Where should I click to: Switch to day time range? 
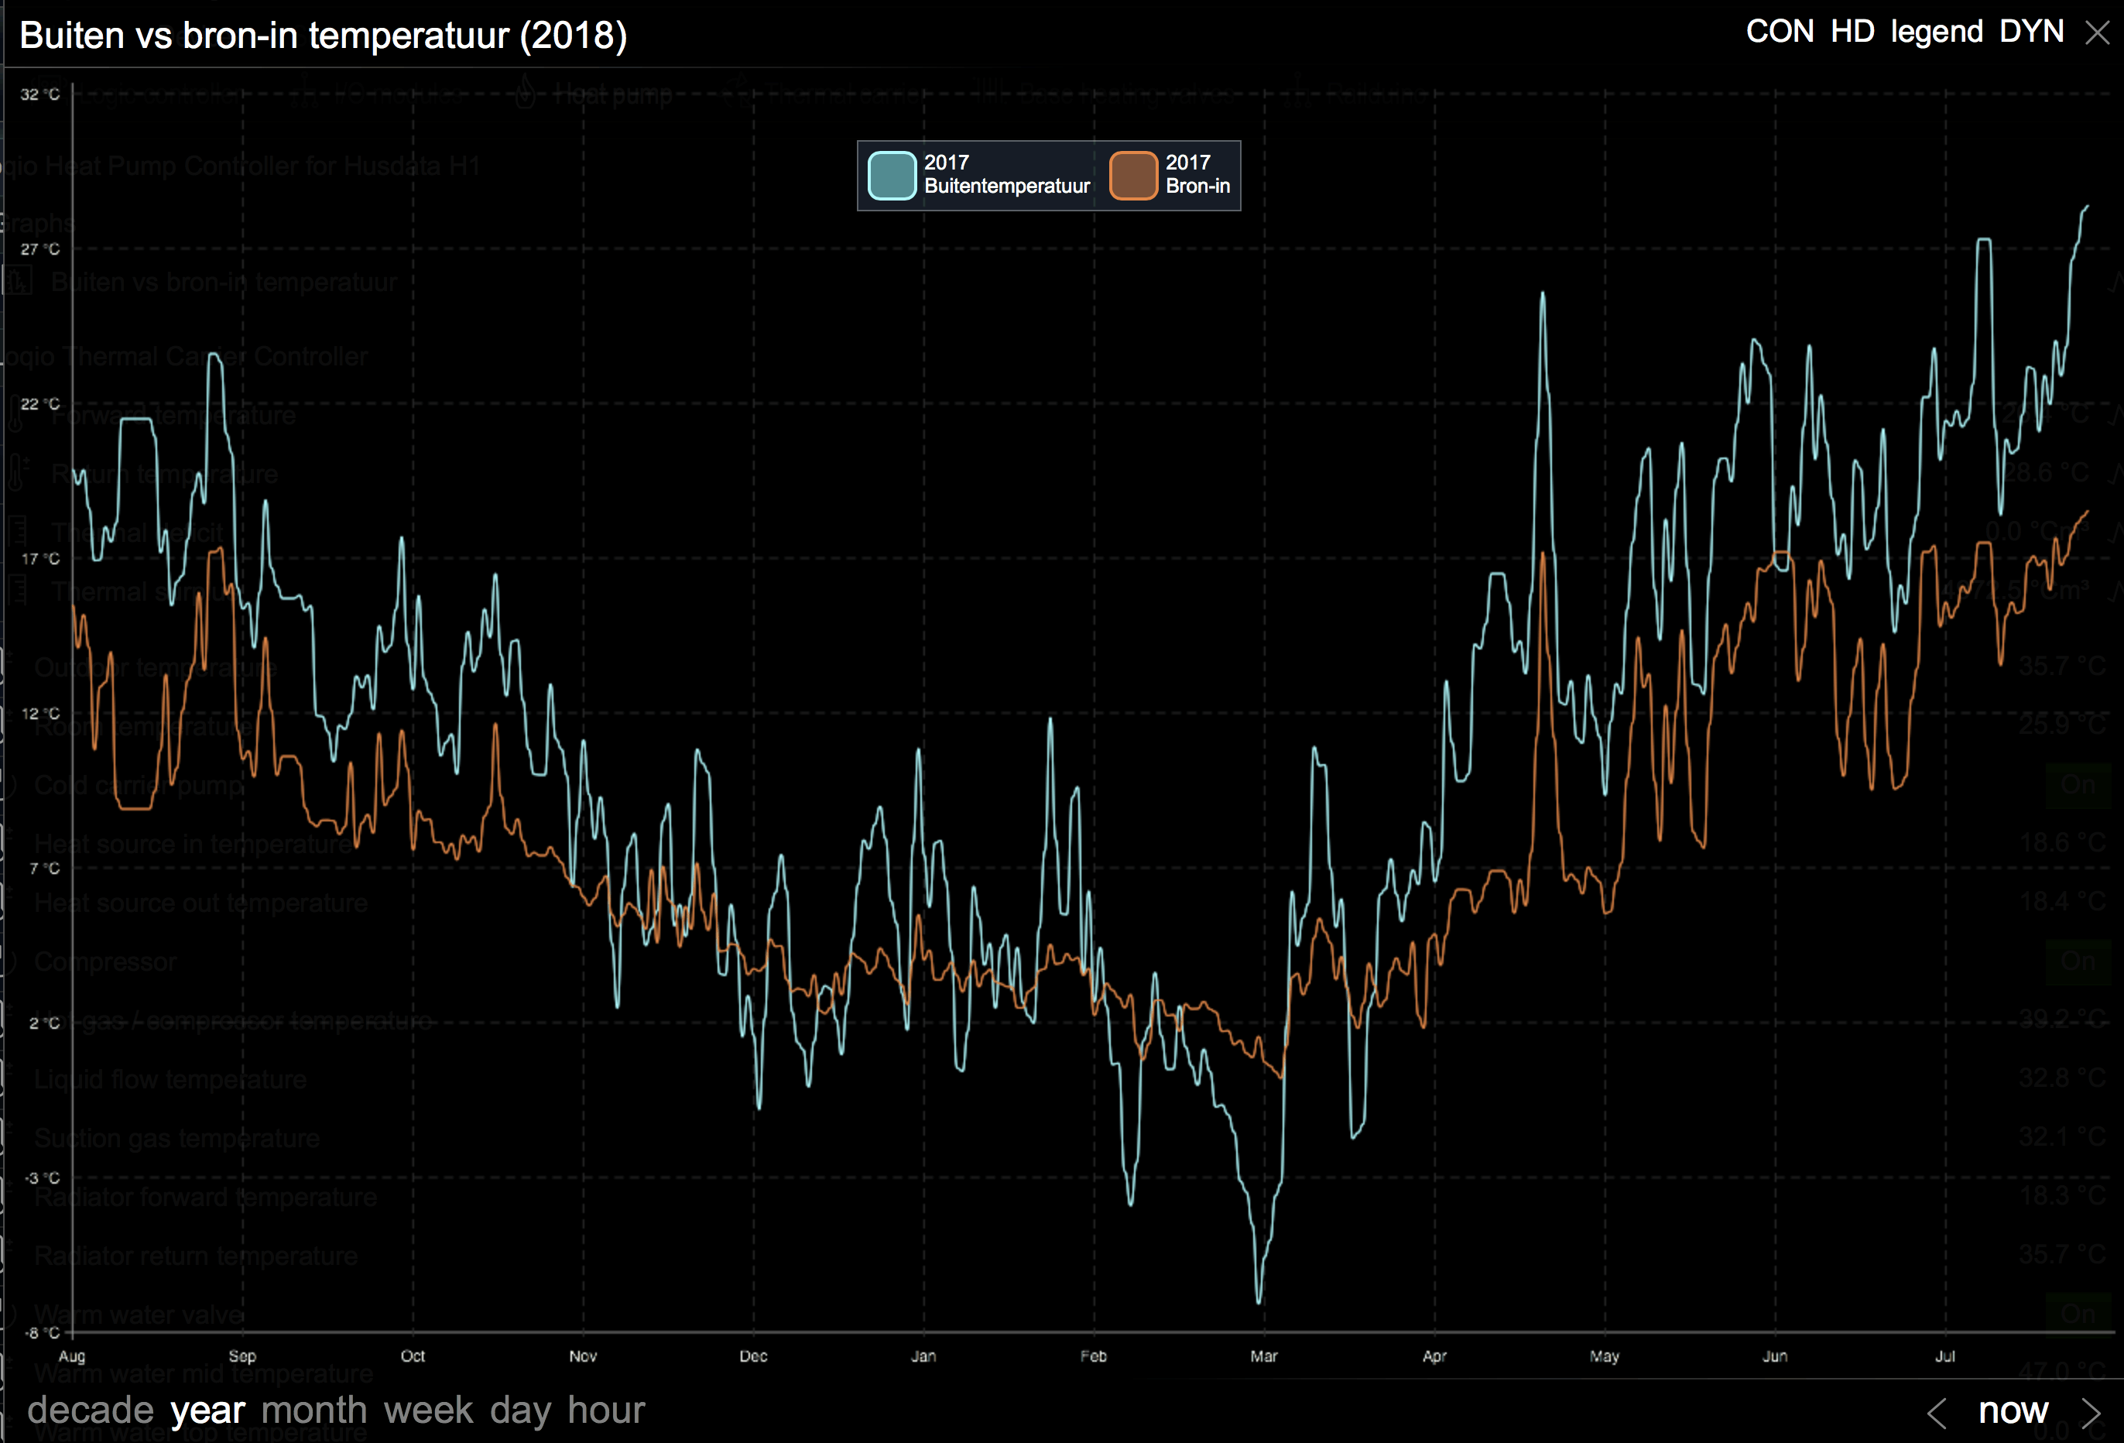(x=520, y=1410)
